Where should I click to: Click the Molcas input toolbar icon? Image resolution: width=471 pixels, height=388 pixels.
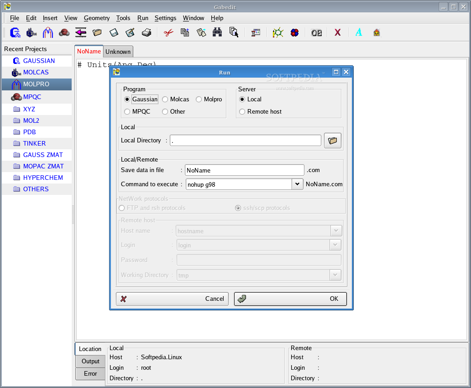31,32
